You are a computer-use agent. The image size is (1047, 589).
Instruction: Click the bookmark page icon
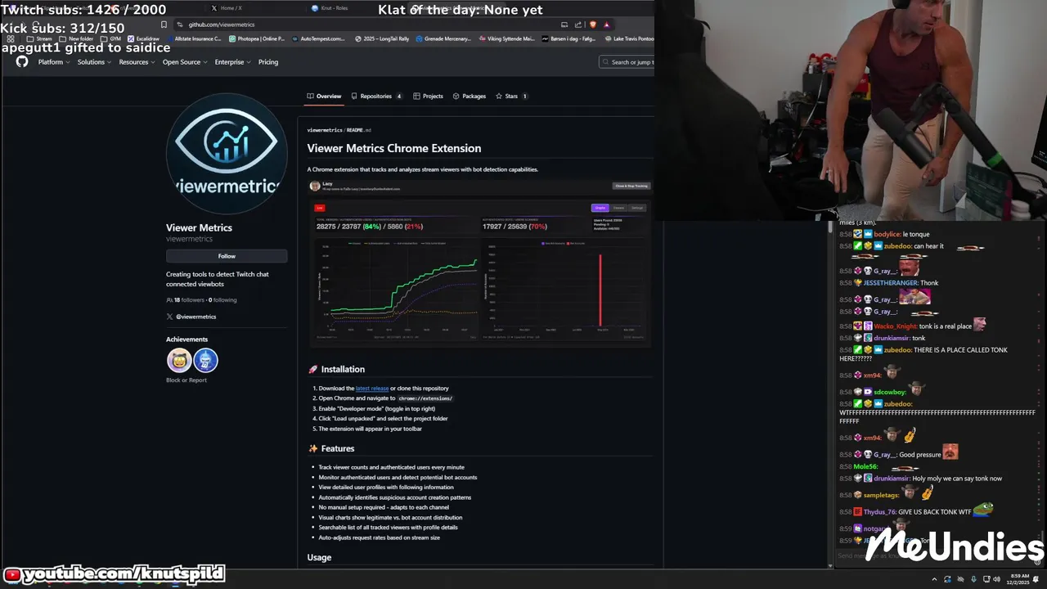(x=164, y=25)
